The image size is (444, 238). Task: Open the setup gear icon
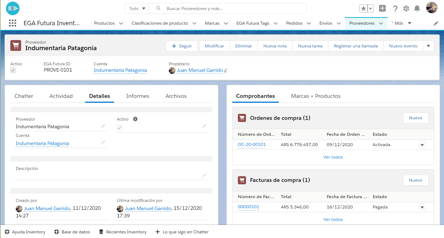point(406,9)
